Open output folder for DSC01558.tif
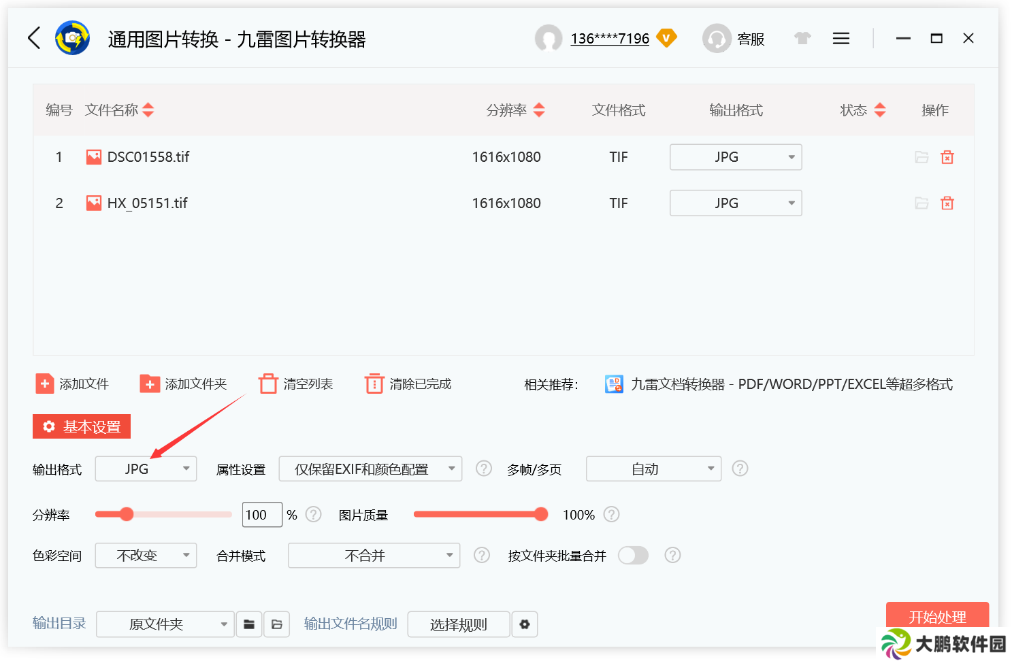 pyautogui.click(x=921, y=157)
